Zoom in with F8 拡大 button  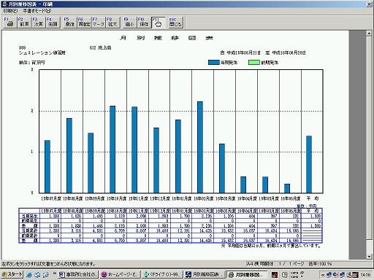point(112,23)
